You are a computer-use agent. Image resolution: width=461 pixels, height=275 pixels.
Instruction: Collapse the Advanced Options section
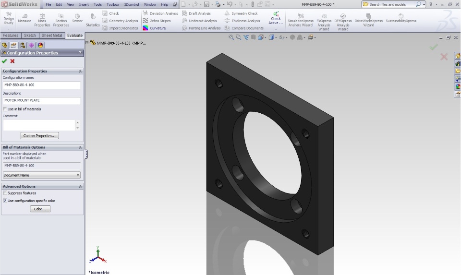point(80,186)
